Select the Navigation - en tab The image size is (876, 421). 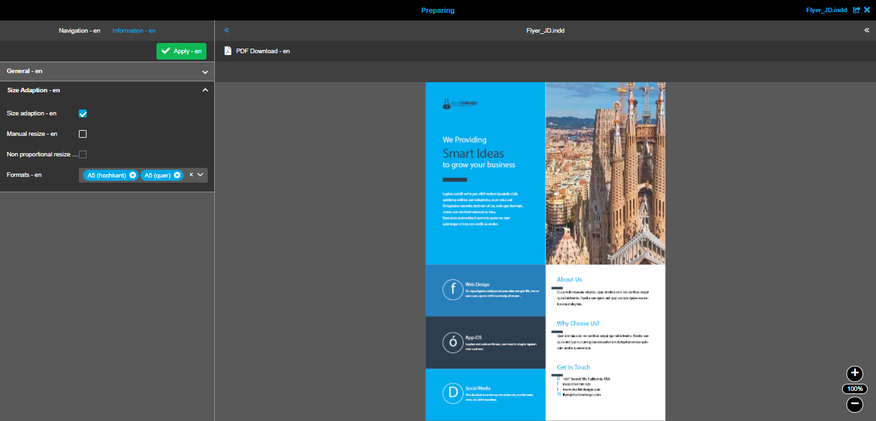(x=80, y=29)
